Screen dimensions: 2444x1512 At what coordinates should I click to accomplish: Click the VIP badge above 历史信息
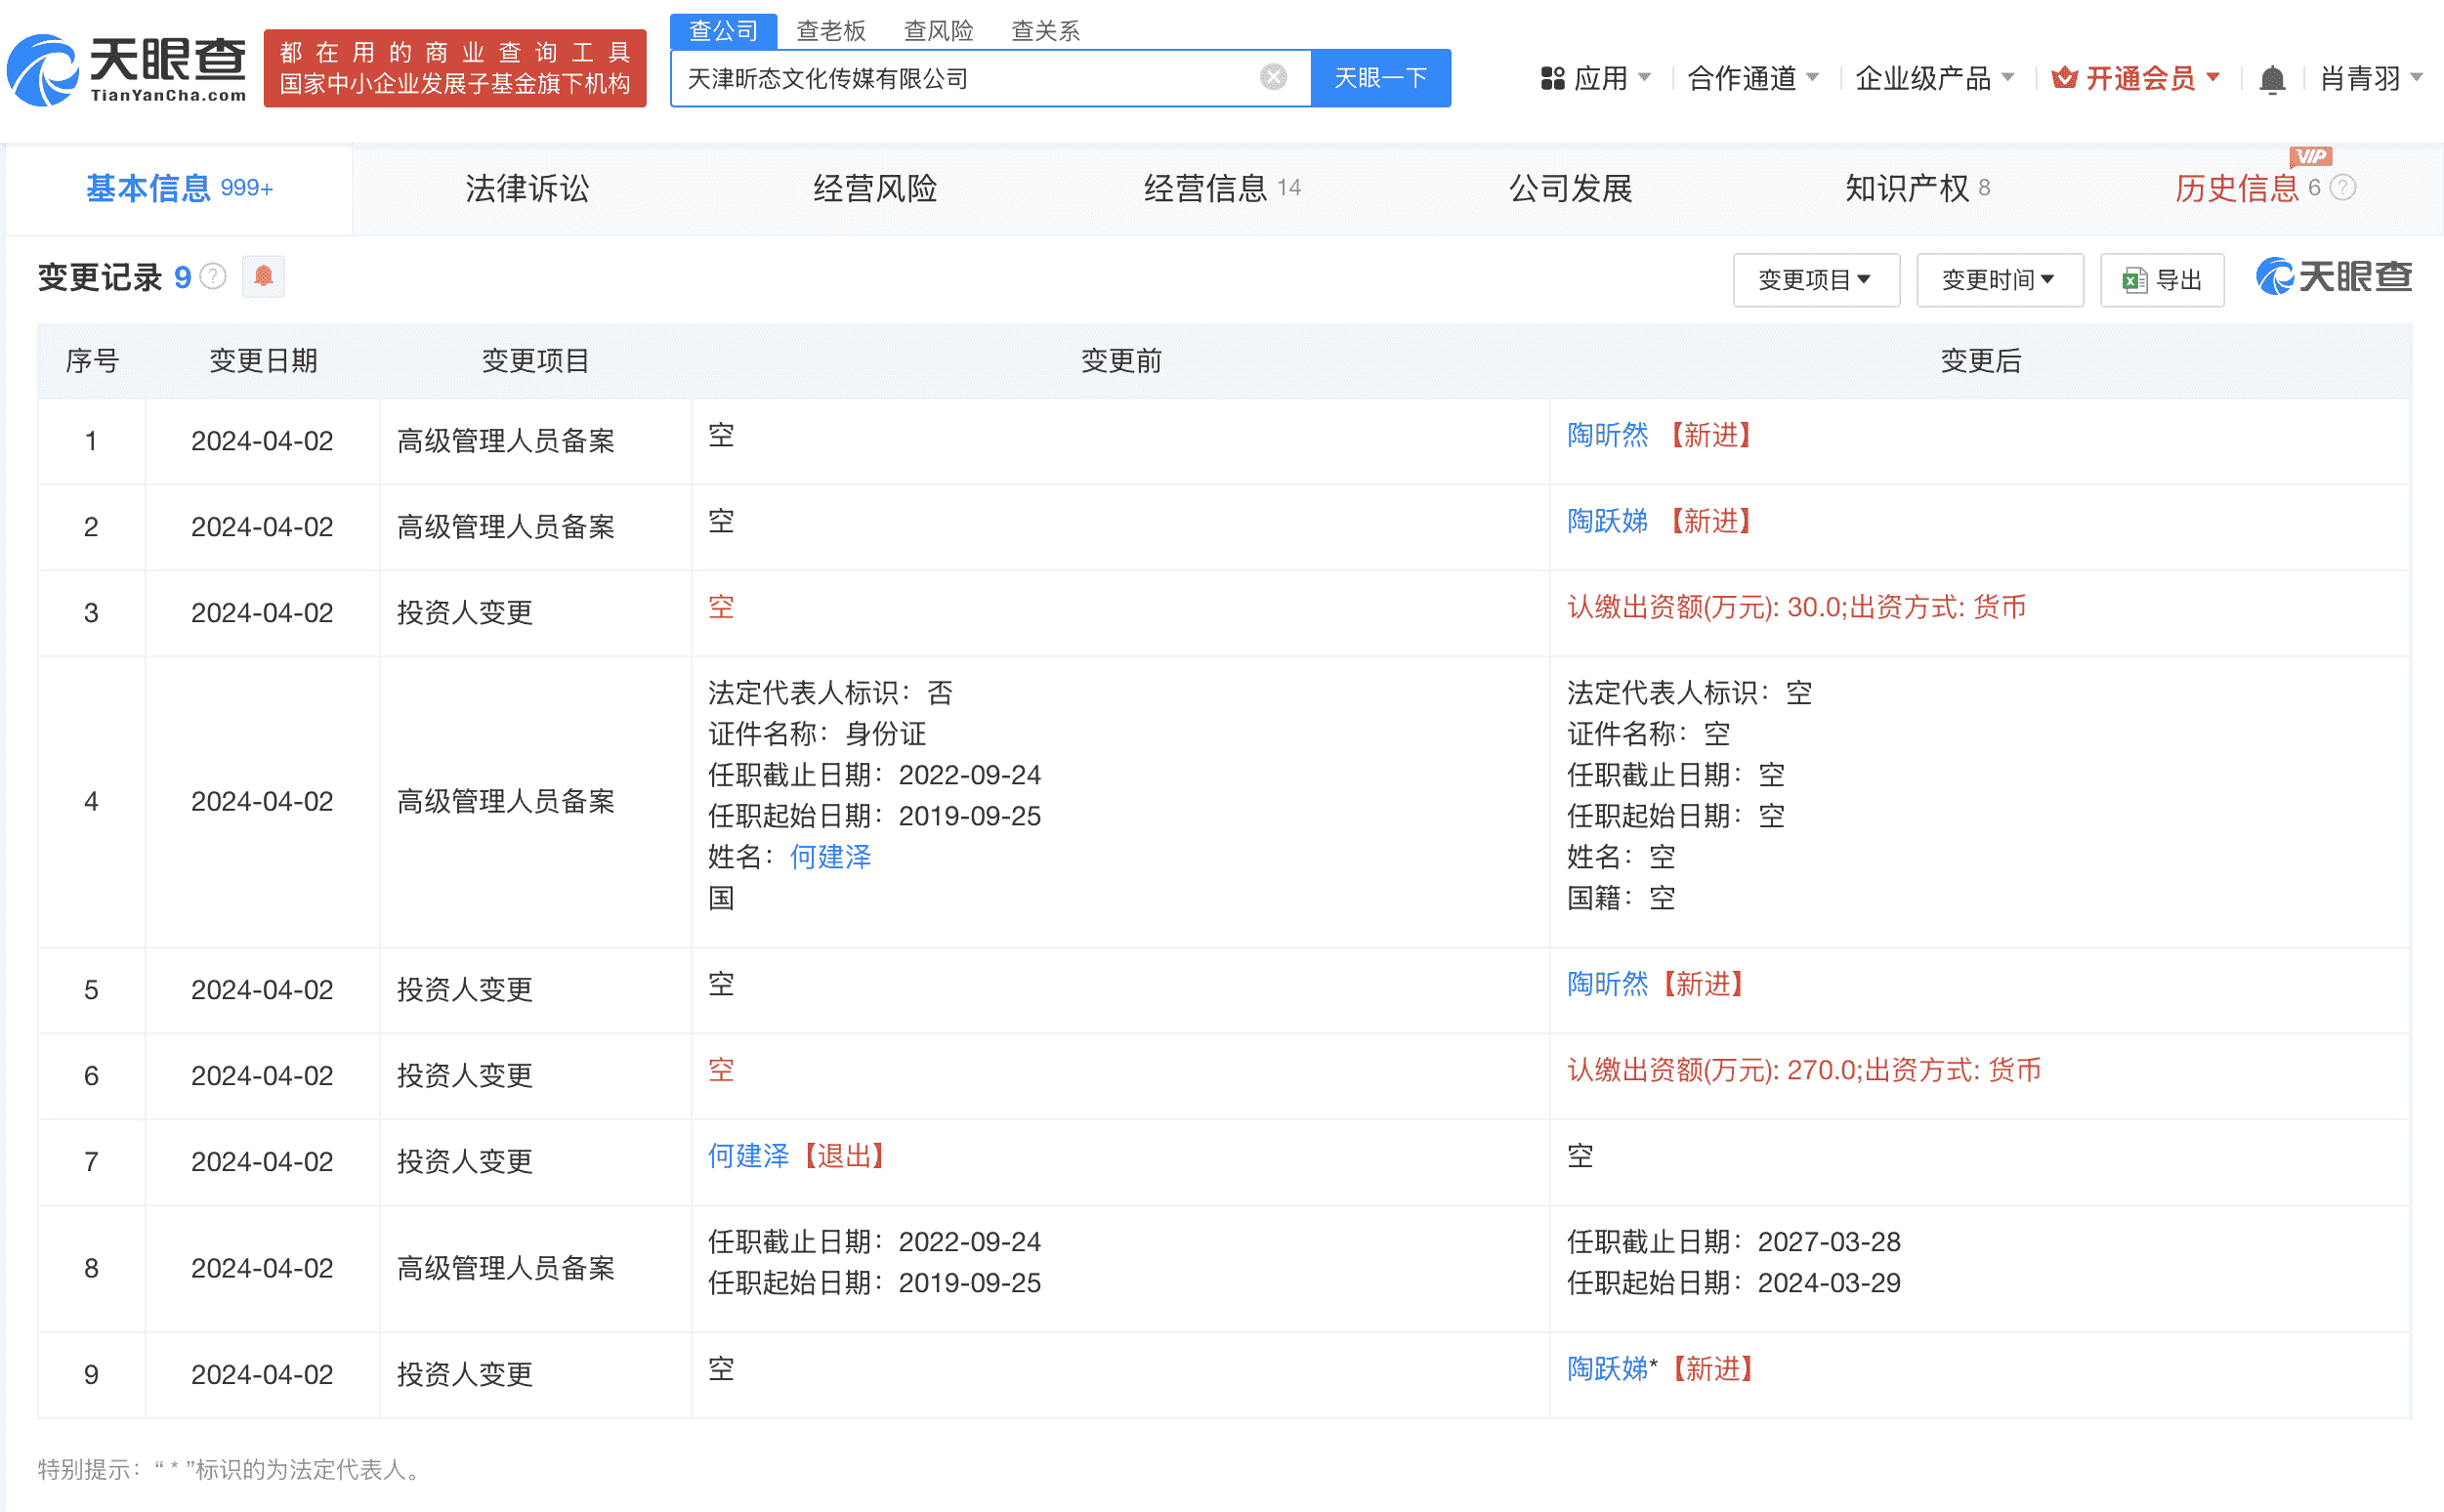(x=2313, y=156)
